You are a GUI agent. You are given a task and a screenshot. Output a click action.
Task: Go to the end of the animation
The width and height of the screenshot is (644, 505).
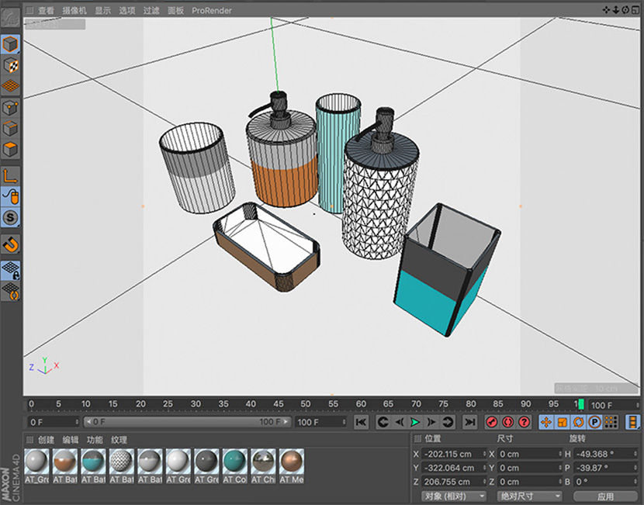(x=469, y=422)
